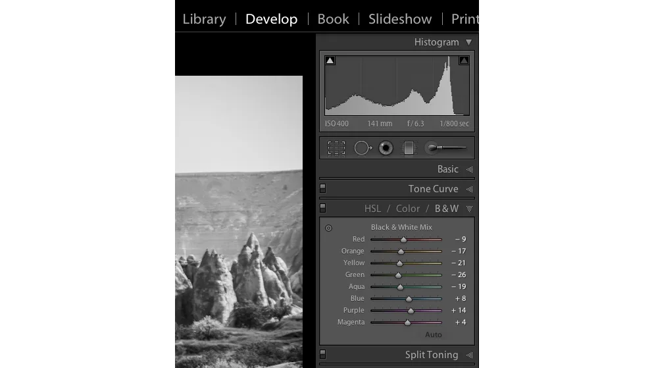Image resolution: width=654 pixels, height=368 pixels.
Task: Select the Spot Removal tool
Action: (x=363, y=148)
